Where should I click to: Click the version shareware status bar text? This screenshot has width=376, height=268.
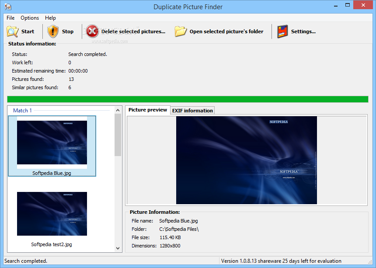point(281,261)
